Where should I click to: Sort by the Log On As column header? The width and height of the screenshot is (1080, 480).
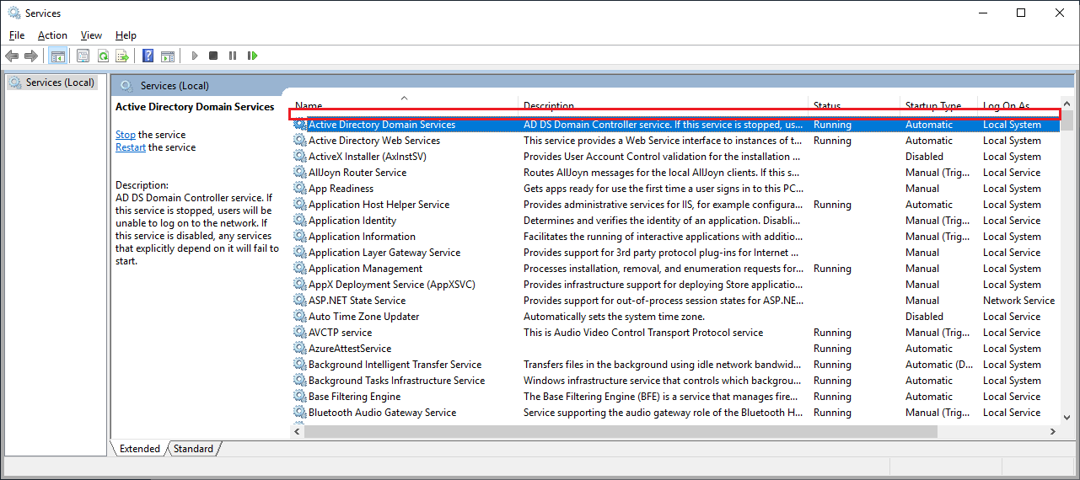1018,106
